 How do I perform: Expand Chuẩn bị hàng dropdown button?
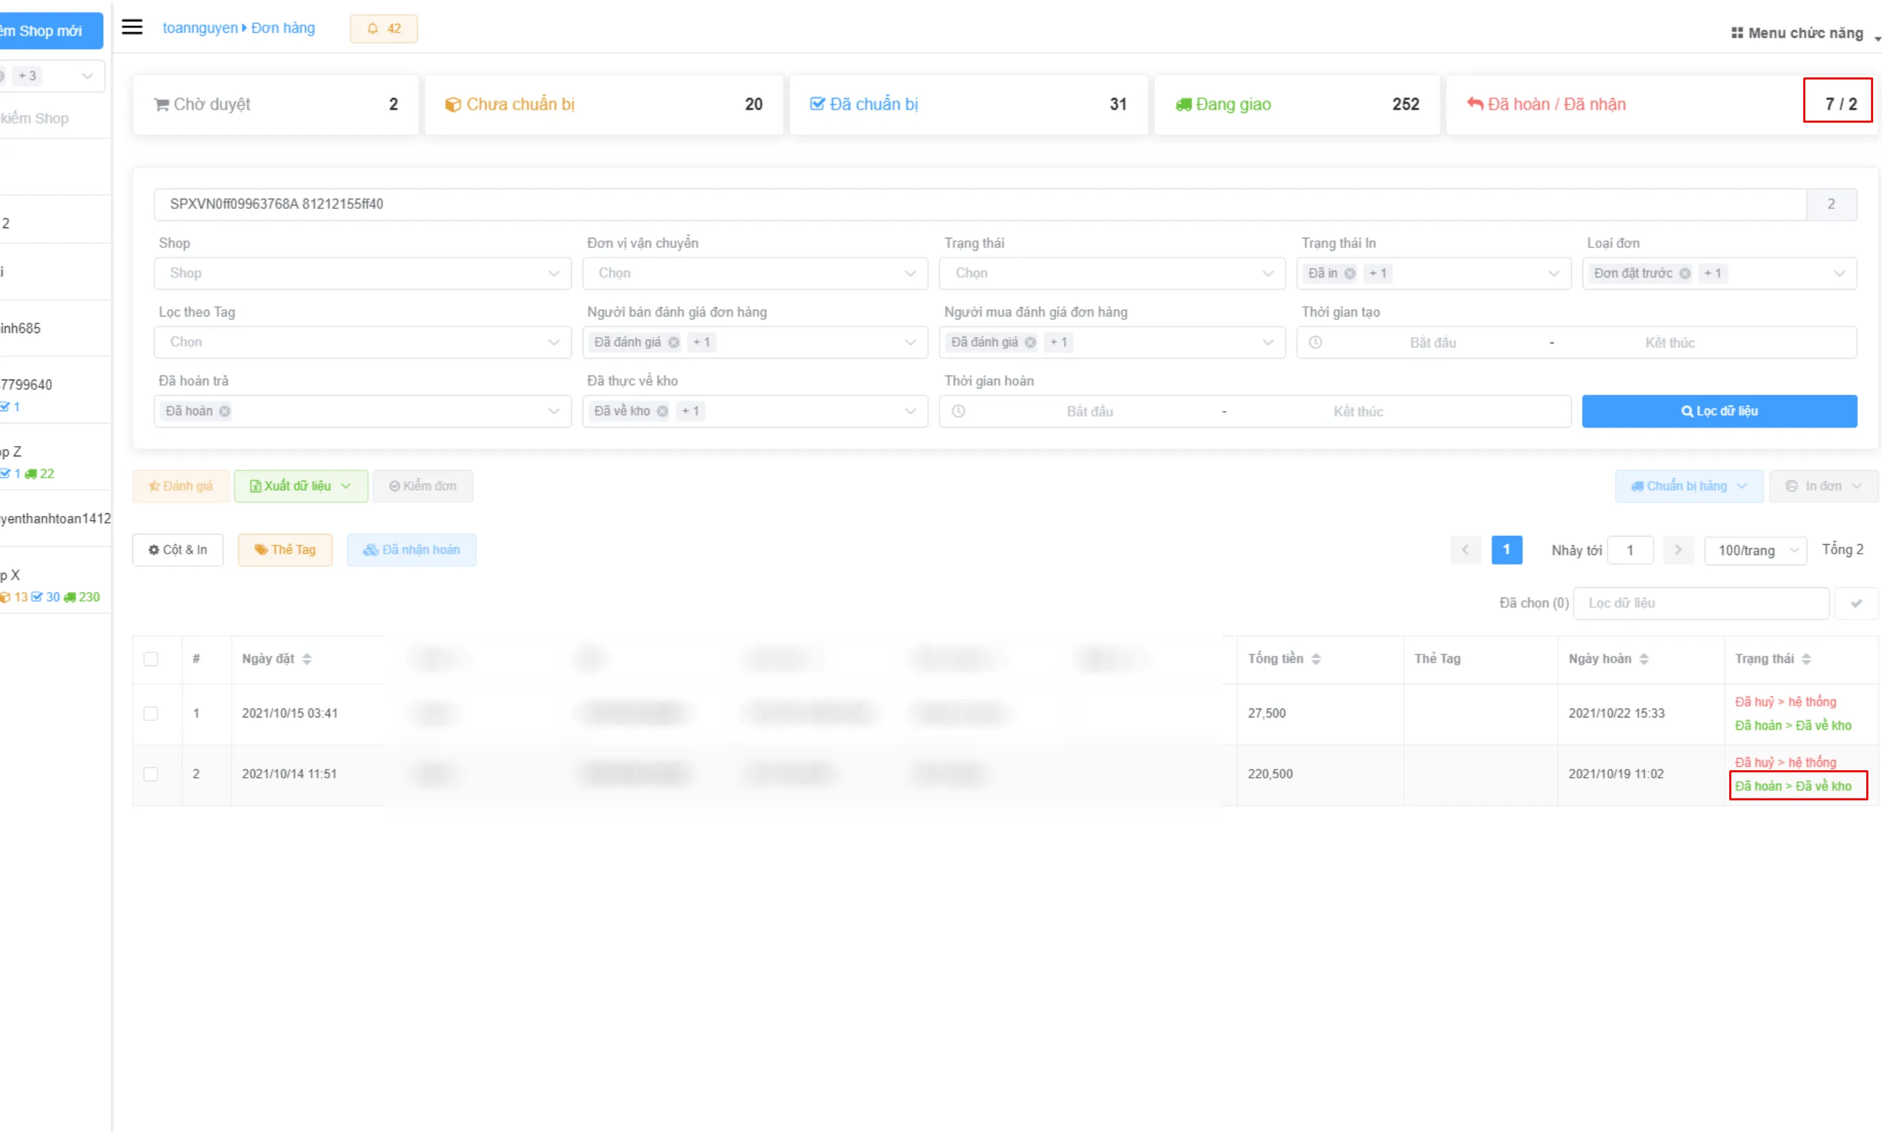coord(1688,487)
